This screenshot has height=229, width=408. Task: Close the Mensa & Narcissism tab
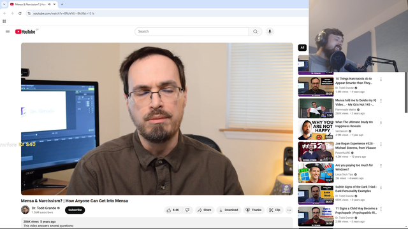pyautogui.click(x=54, y=4)
